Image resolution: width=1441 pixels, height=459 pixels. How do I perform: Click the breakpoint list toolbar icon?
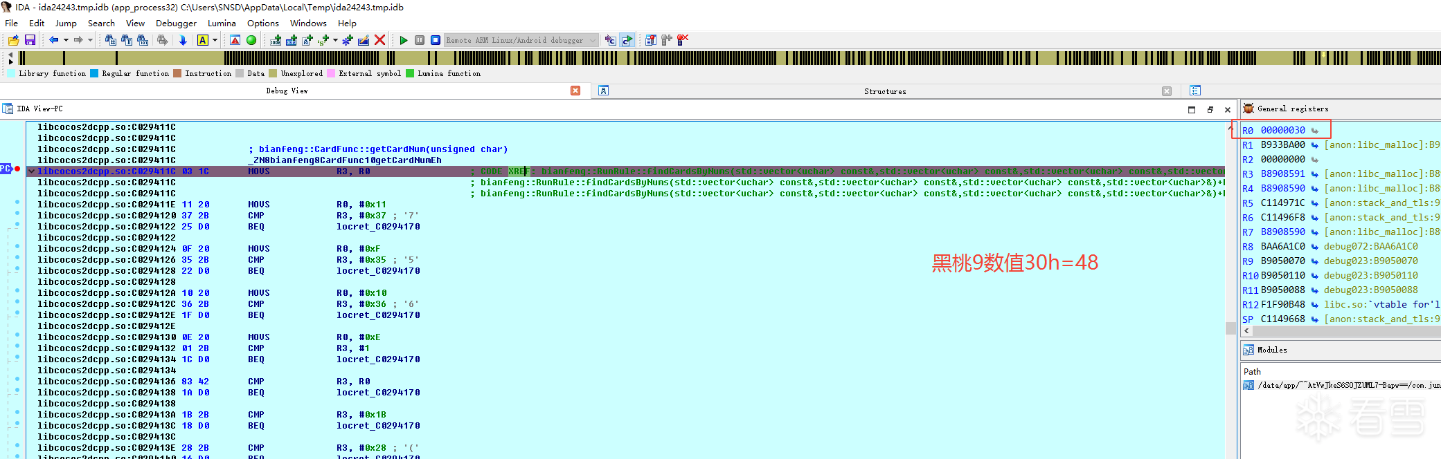[x=651, y=40]
